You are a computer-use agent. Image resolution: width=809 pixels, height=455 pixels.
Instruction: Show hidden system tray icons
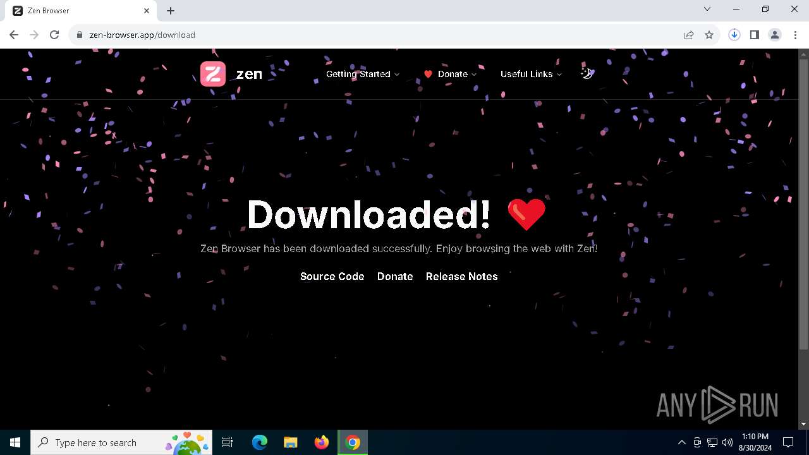(681, 442)
